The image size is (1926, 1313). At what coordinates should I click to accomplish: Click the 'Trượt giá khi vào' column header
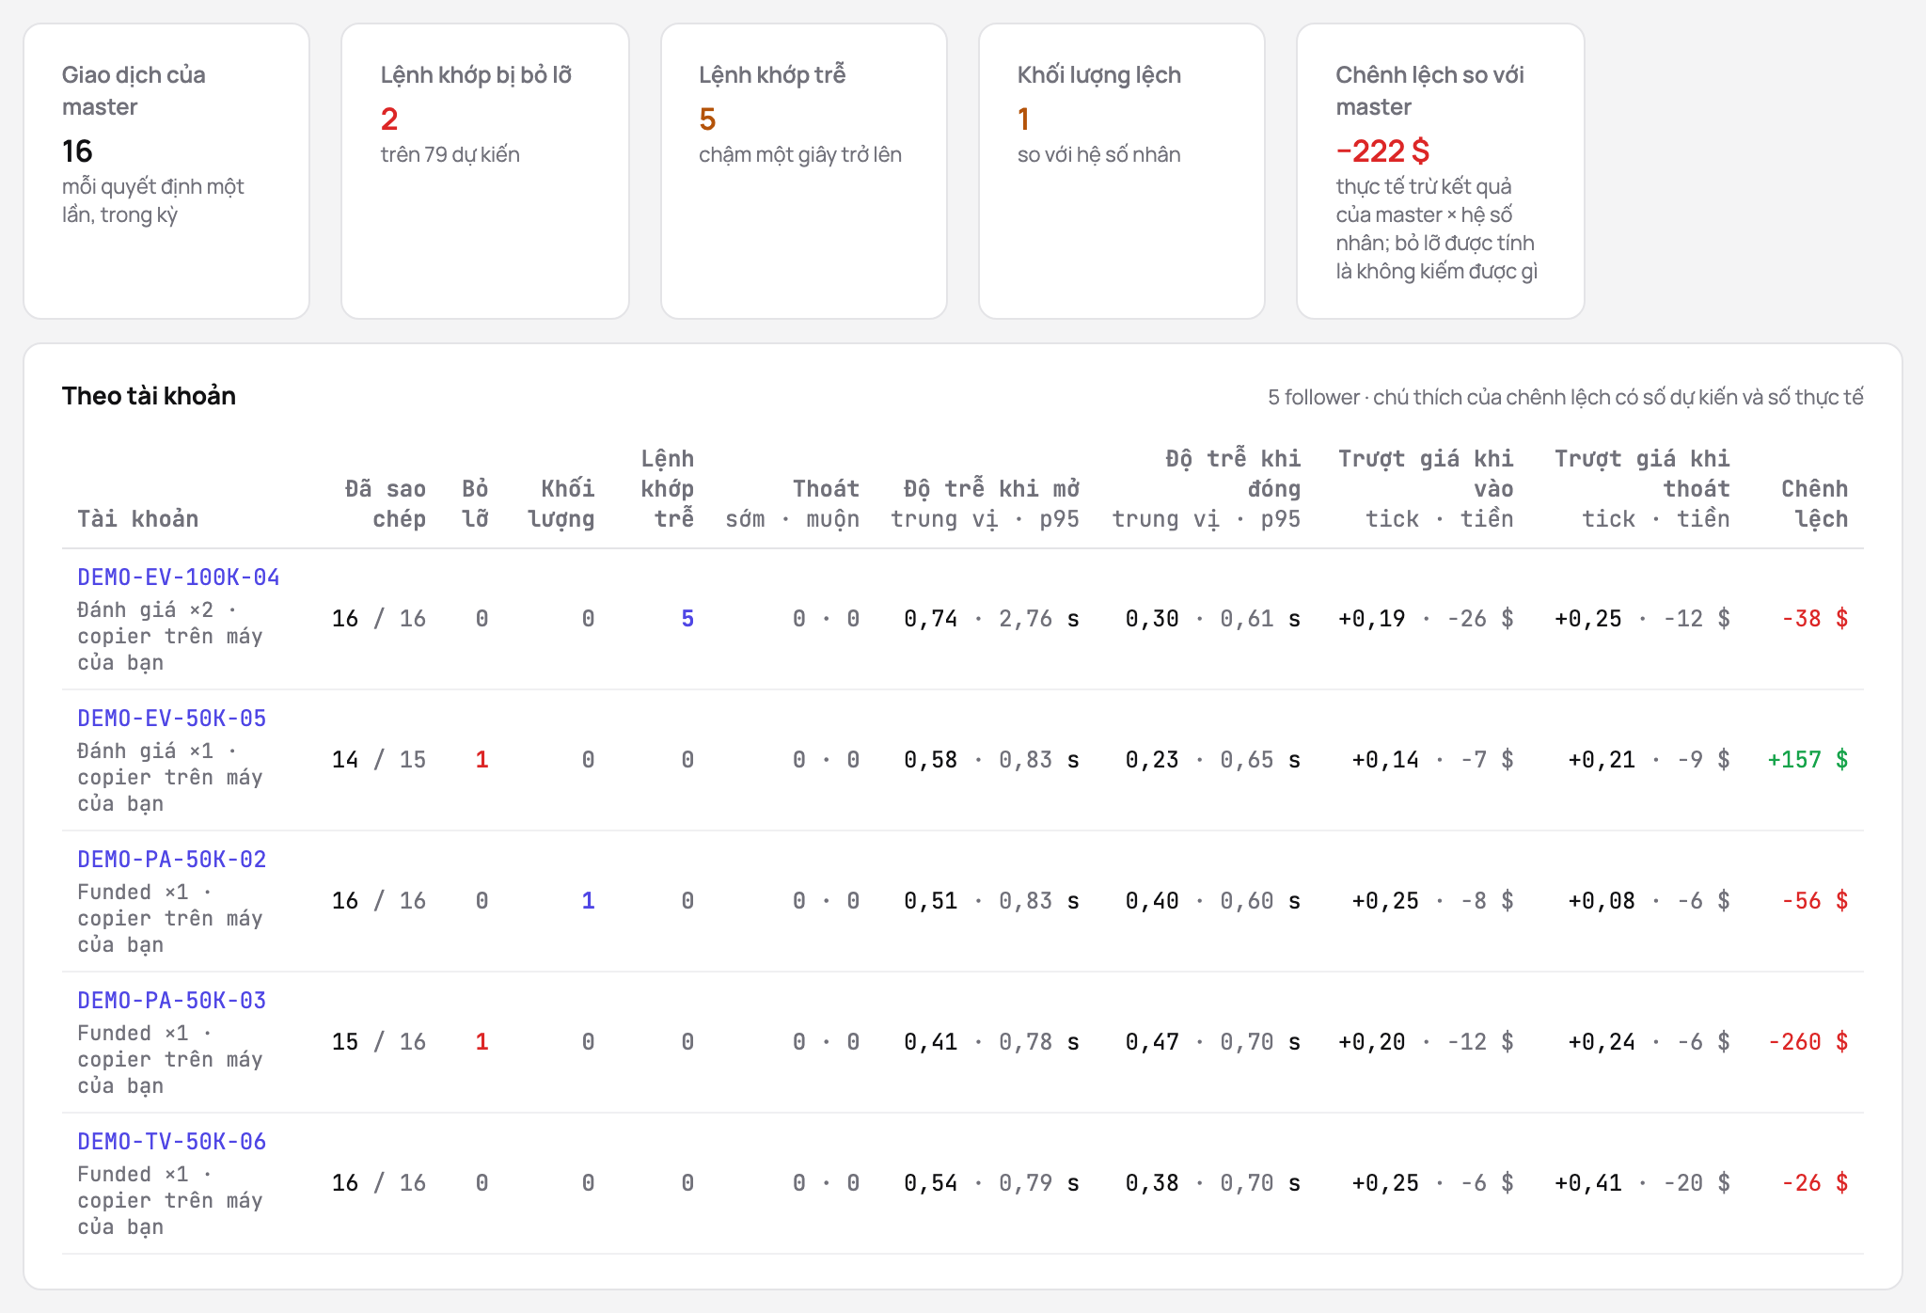pos(1426,489)
